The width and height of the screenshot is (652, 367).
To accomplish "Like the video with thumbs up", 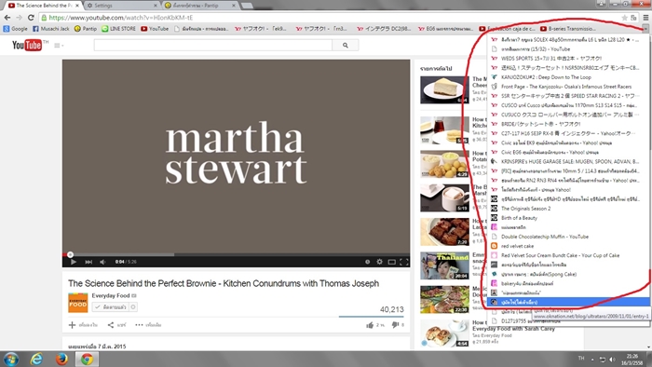I will tap(370, 325).
